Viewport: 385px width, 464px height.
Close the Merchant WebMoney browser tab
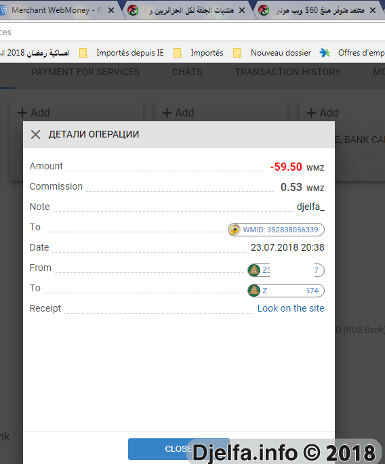point(111,10)
